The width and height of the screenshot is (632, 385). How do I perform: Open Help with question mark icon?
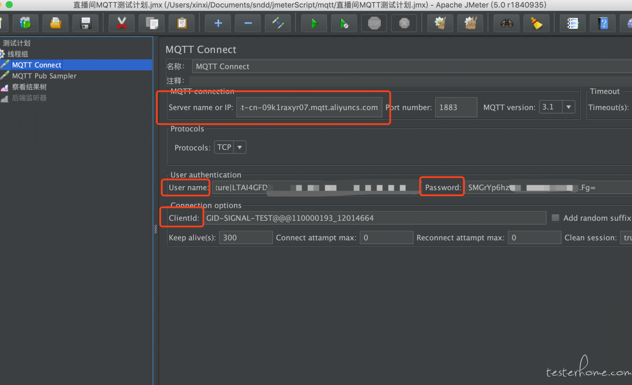[603, 23]
